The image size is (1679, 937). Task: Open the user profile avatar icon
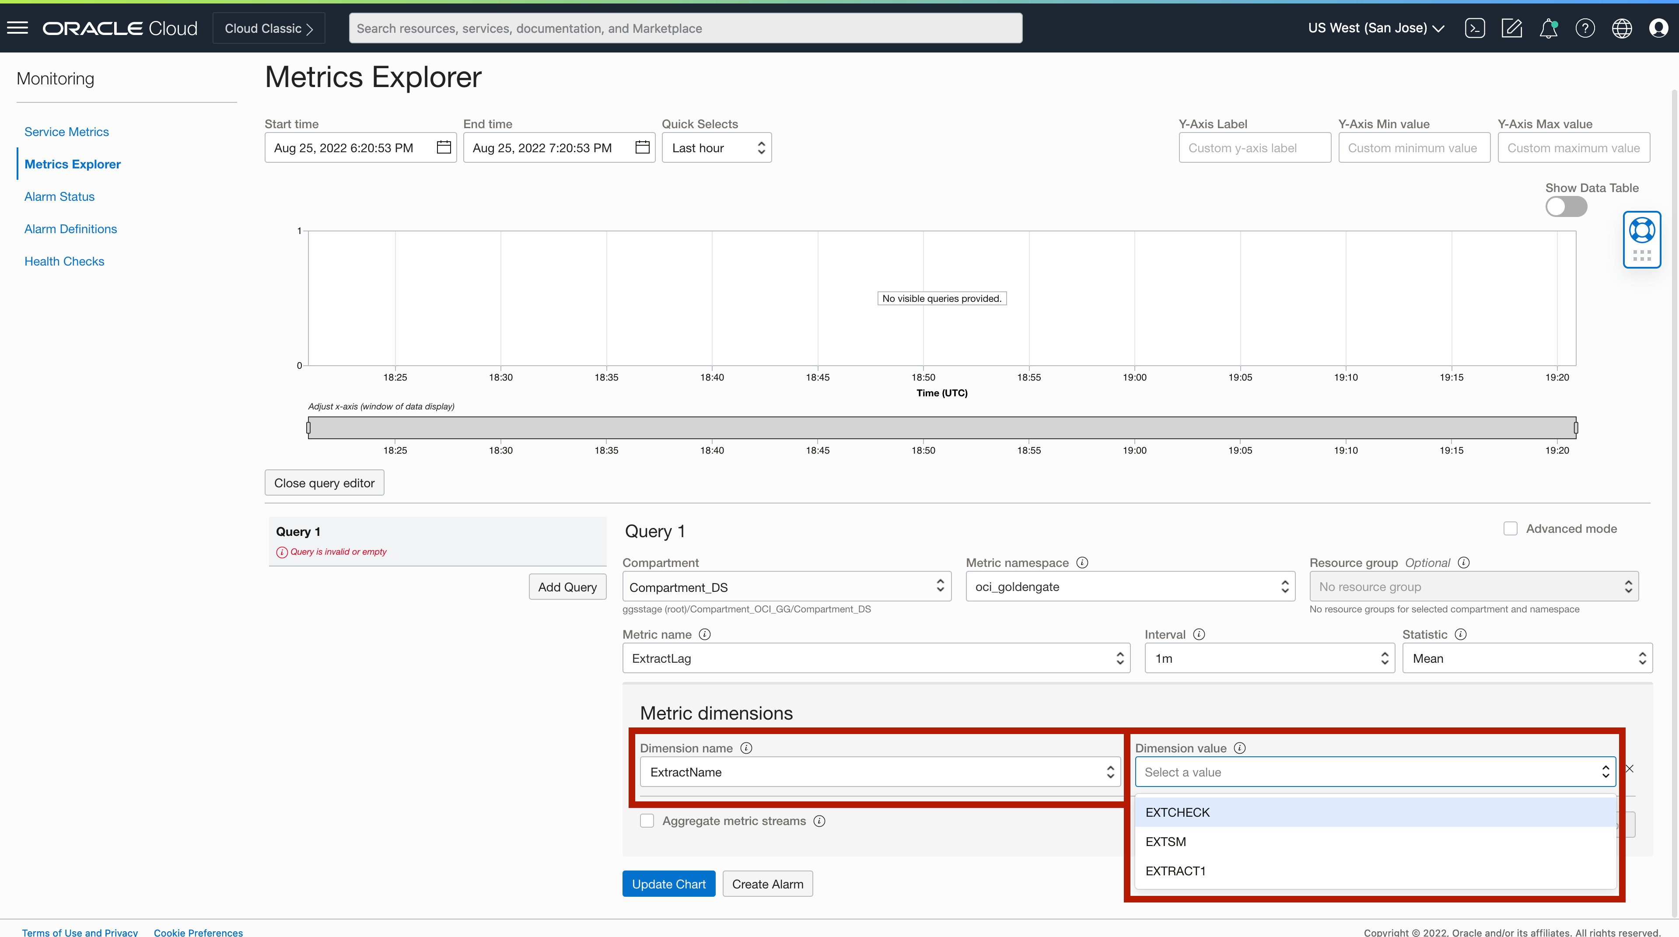coord(1658,28)
